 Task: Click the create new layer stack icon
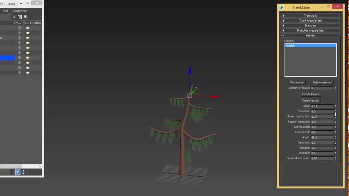pyautogui.click(x=26, y=17)
